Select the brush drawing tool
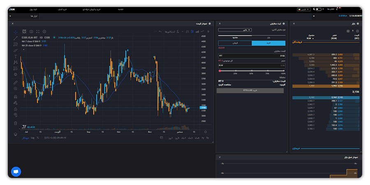 tap(16, 50)
